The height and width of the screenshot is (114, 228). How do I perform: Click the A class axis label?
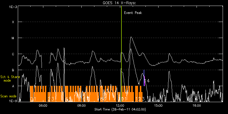(x=13, y=86)
